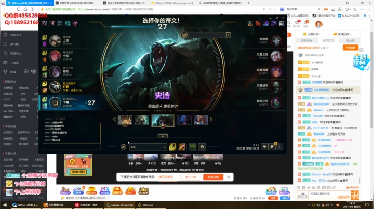Open League of Legends taskbar item
Viewport: 374px width, 209px height.
tap(120, 205)
